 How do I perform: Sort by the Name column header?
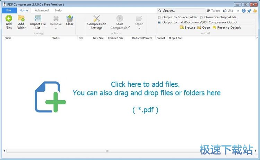tap(26, 38)
